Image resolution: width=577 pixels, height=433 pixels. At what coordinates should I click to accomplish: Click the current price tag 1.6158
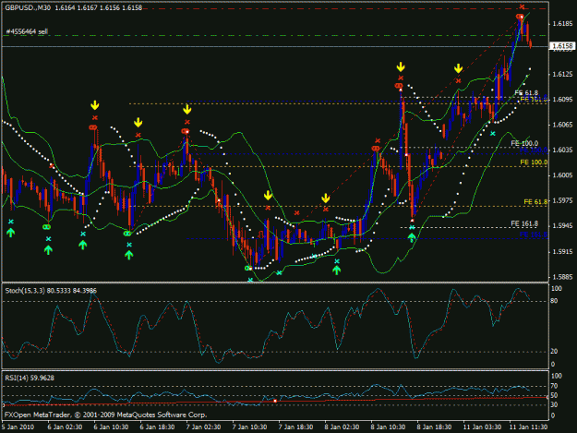pos(562,46)
